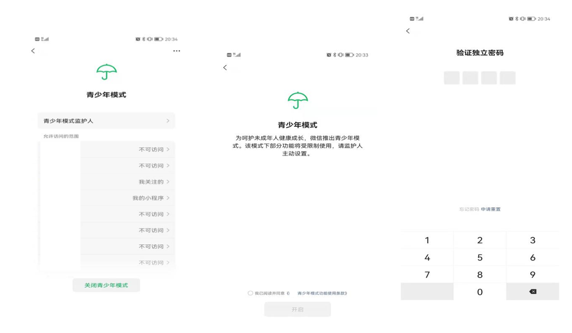Tap the vibrate icon on the password screen status bar
Screen dimensions: 572x333
tap(522, 18)
